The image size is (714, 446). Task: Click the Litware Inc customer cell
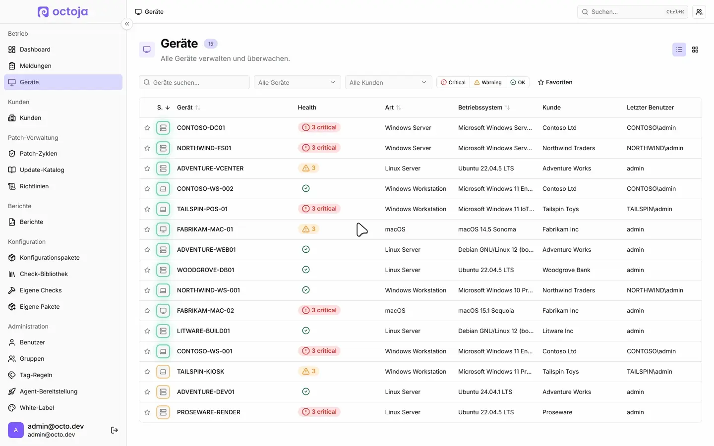coord(558,331)
